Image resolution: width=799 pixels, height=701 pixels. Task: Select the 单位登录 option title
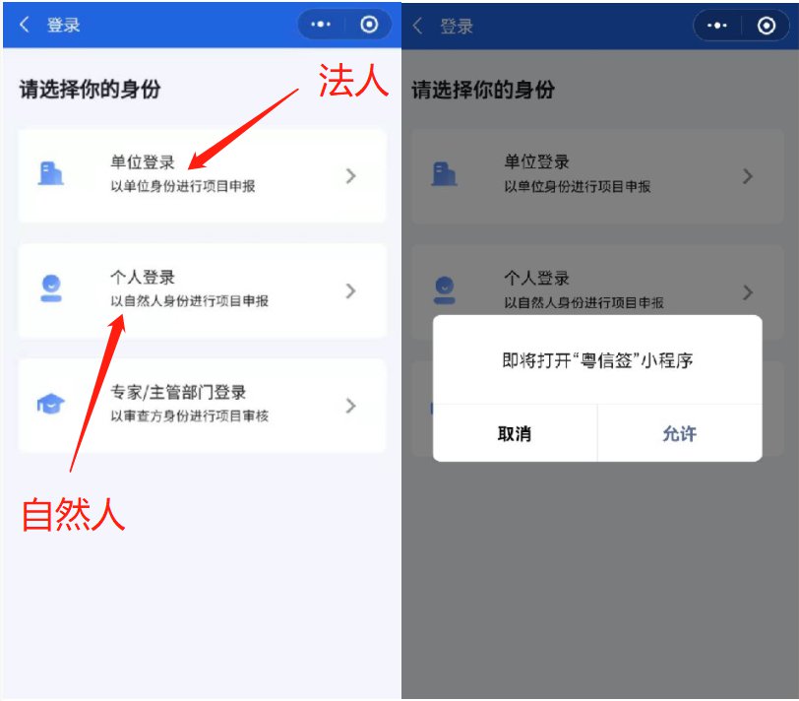[x=143, y=162]
